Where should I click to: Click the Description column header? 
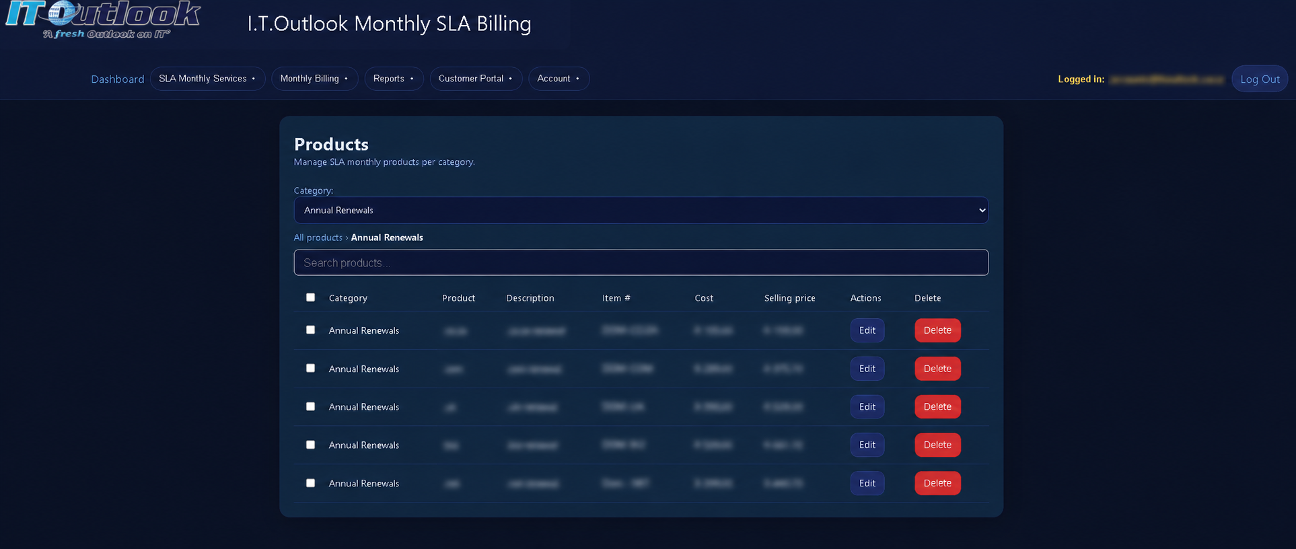[530, 298]
